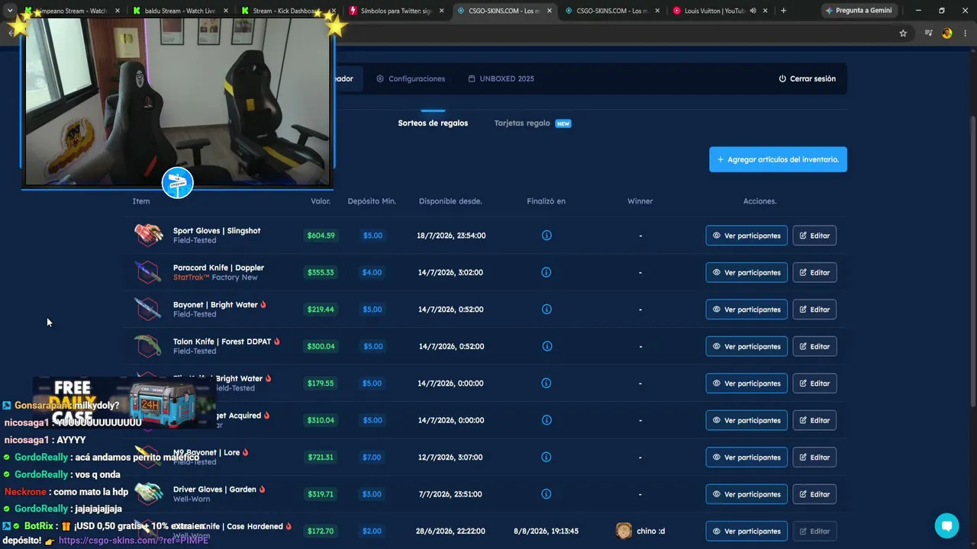Click the $604.59 value badge
Viewport: 977px width, 549px height.
[x=321, y=236]
